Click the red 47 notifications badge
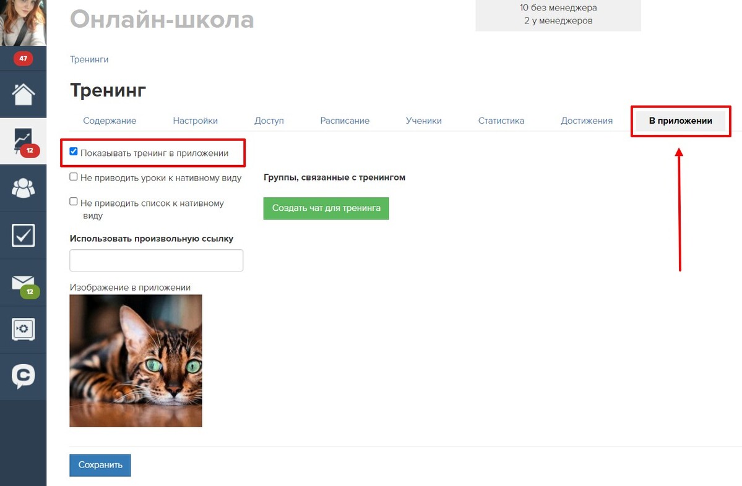 click(x=23, y=59)
